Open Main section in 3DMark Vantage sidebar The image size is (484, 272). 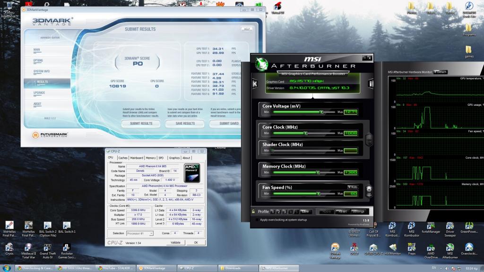coord(37,50)
